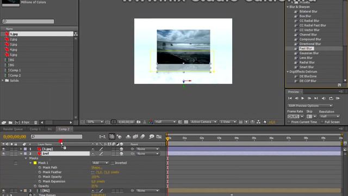Switch to Render Queue tab

coord(13,129)
